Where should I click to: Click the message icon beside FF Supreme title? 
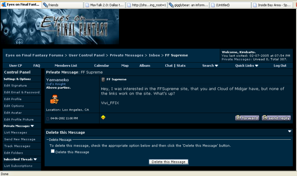(103, 79)
